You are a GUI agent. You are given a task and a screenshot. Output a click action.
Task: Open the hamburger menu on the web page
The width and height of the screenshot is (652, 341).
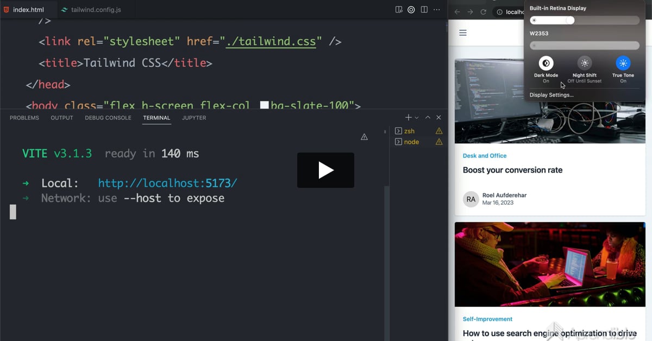tap(463, 33)
